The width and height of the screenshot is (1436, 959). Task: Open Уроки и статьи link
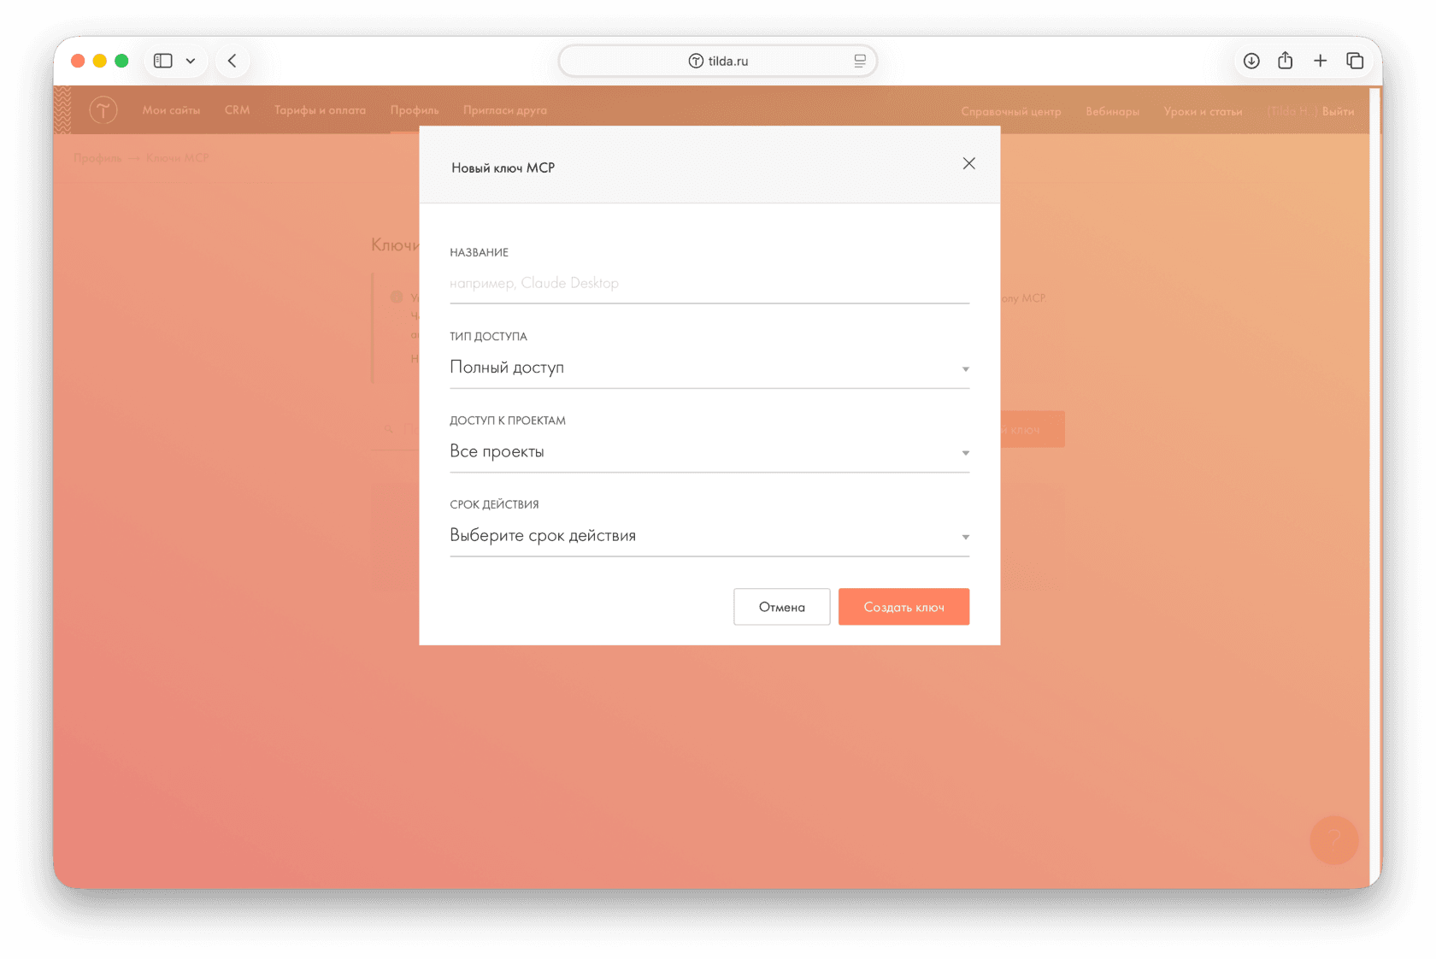click(1203, 111)
